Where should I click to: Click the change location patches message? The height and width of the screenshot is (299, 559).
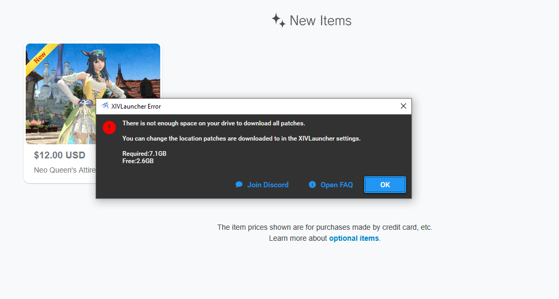click(241, 138)
